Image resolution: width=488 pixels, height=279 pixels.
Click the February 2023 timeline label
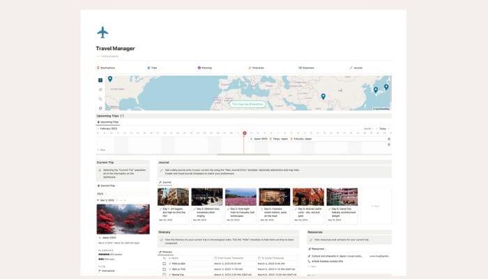click(x=108, y=128)
